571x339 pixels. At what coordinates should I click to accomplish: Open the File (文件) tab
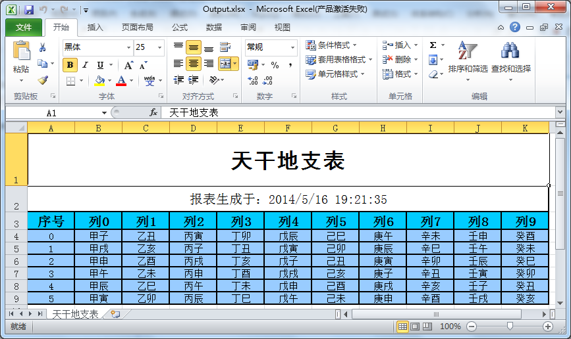point(24,27)
